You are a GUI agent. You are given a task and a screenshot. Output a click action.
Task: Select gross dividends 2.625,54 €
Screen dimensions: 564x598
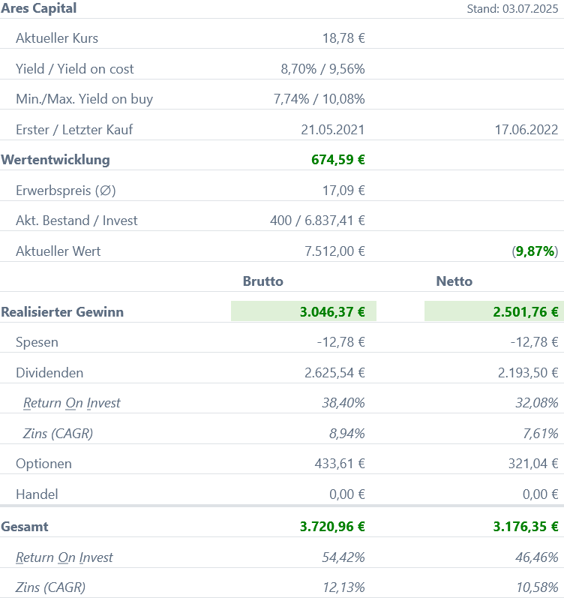point(334,373)
